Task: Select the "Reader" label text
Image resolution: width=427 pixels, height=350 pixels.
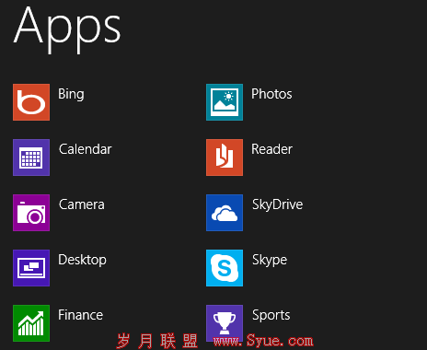Action: point(271,149)
